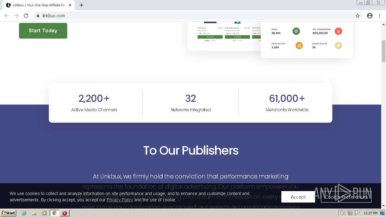Screen dimensions: 386x217
Task: Open Internet Explorer from the taskbar
Action: click(24, 213)
